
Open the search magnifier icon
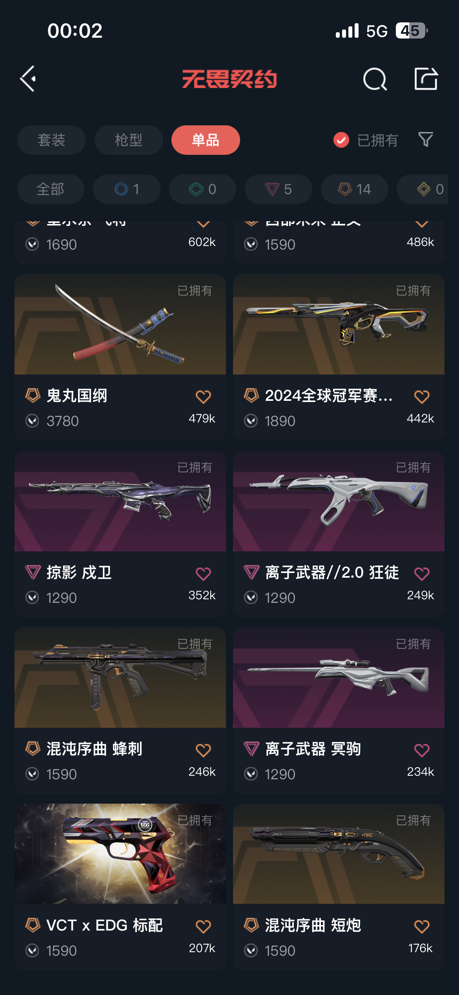click(x=375, y=79)
